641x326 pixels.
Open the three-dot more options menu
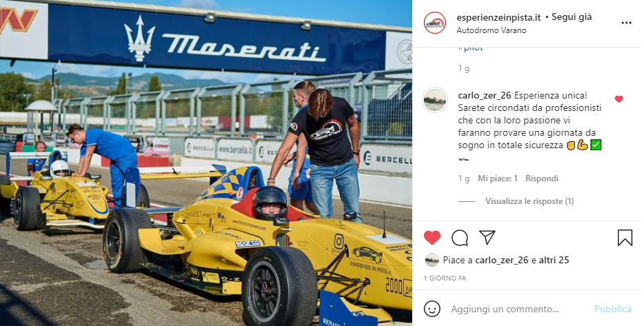coord(627,23)
